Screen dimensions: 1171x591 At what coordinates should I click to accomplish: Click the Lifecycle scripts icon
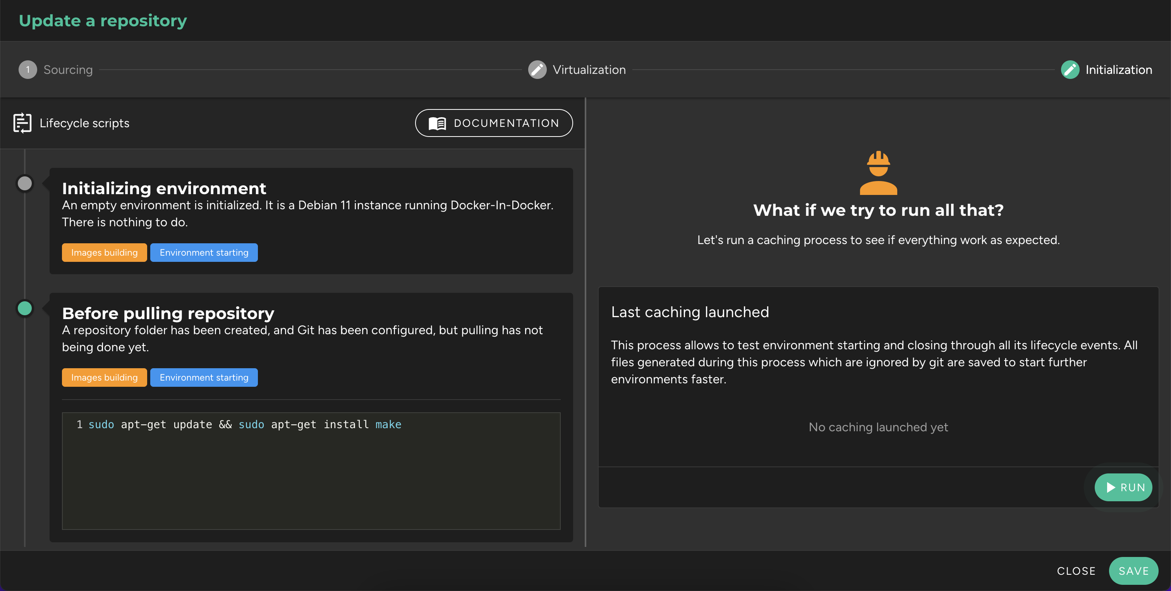(22, 123)
